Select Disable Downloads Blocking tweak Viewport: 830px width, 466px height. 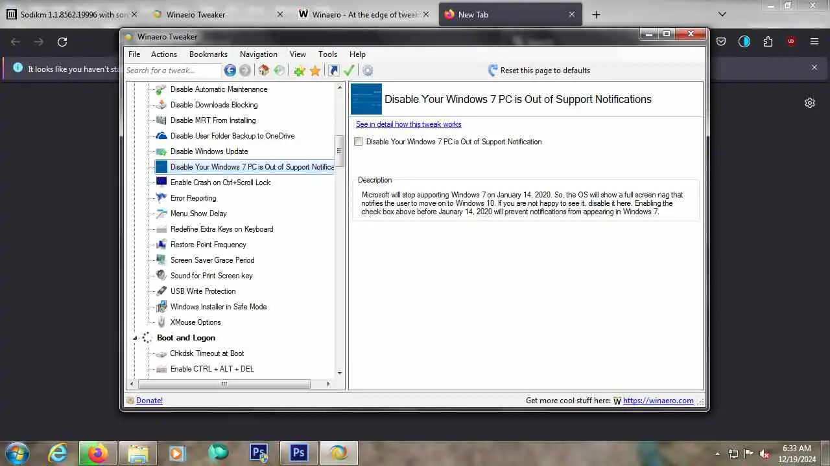[x=214, y=105]
